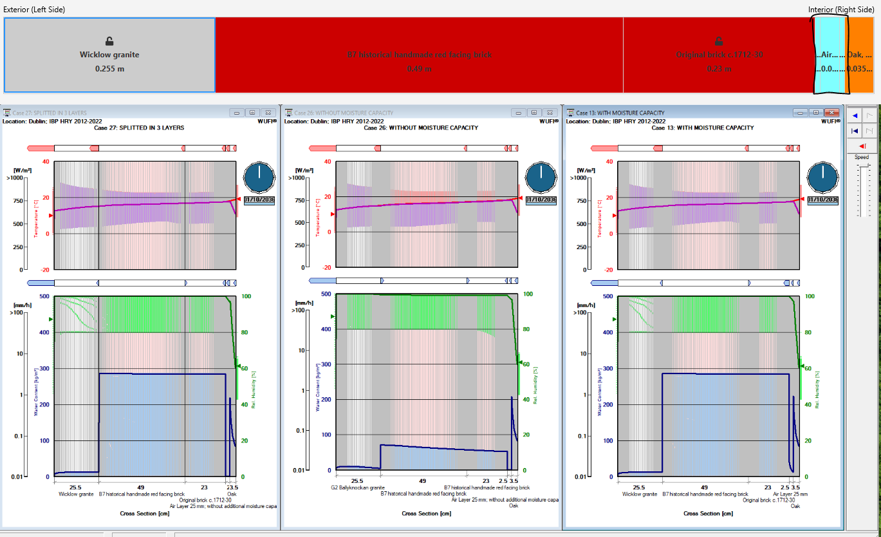The width and height of the screenshot is (881, 537).
Task: Click the water content plot in Case 26
Action: tap(427, 382)
